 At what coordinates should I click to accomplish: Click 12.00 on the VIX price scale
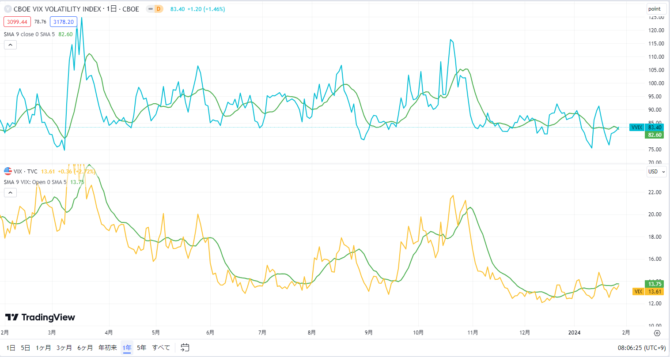(x=655, y=304)
